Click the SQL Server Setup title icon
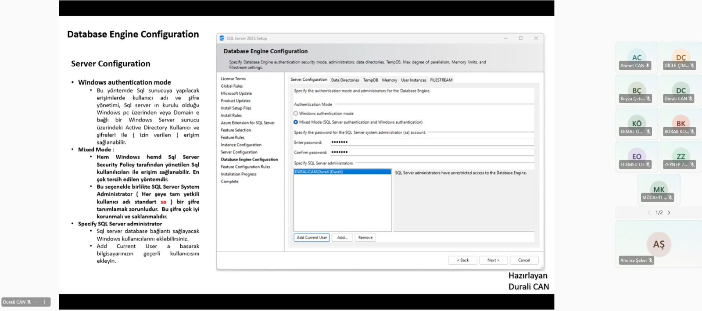Viewport: 702px width, 311px height. tap(222, 38)
